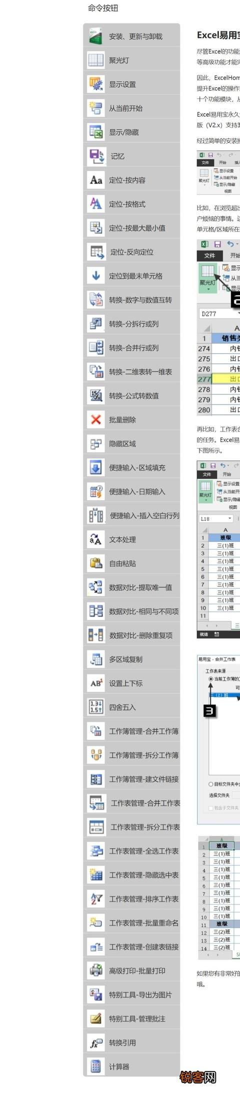
Task: Click the D277 name box in Excel screenshot
Action: click(219, 314)
